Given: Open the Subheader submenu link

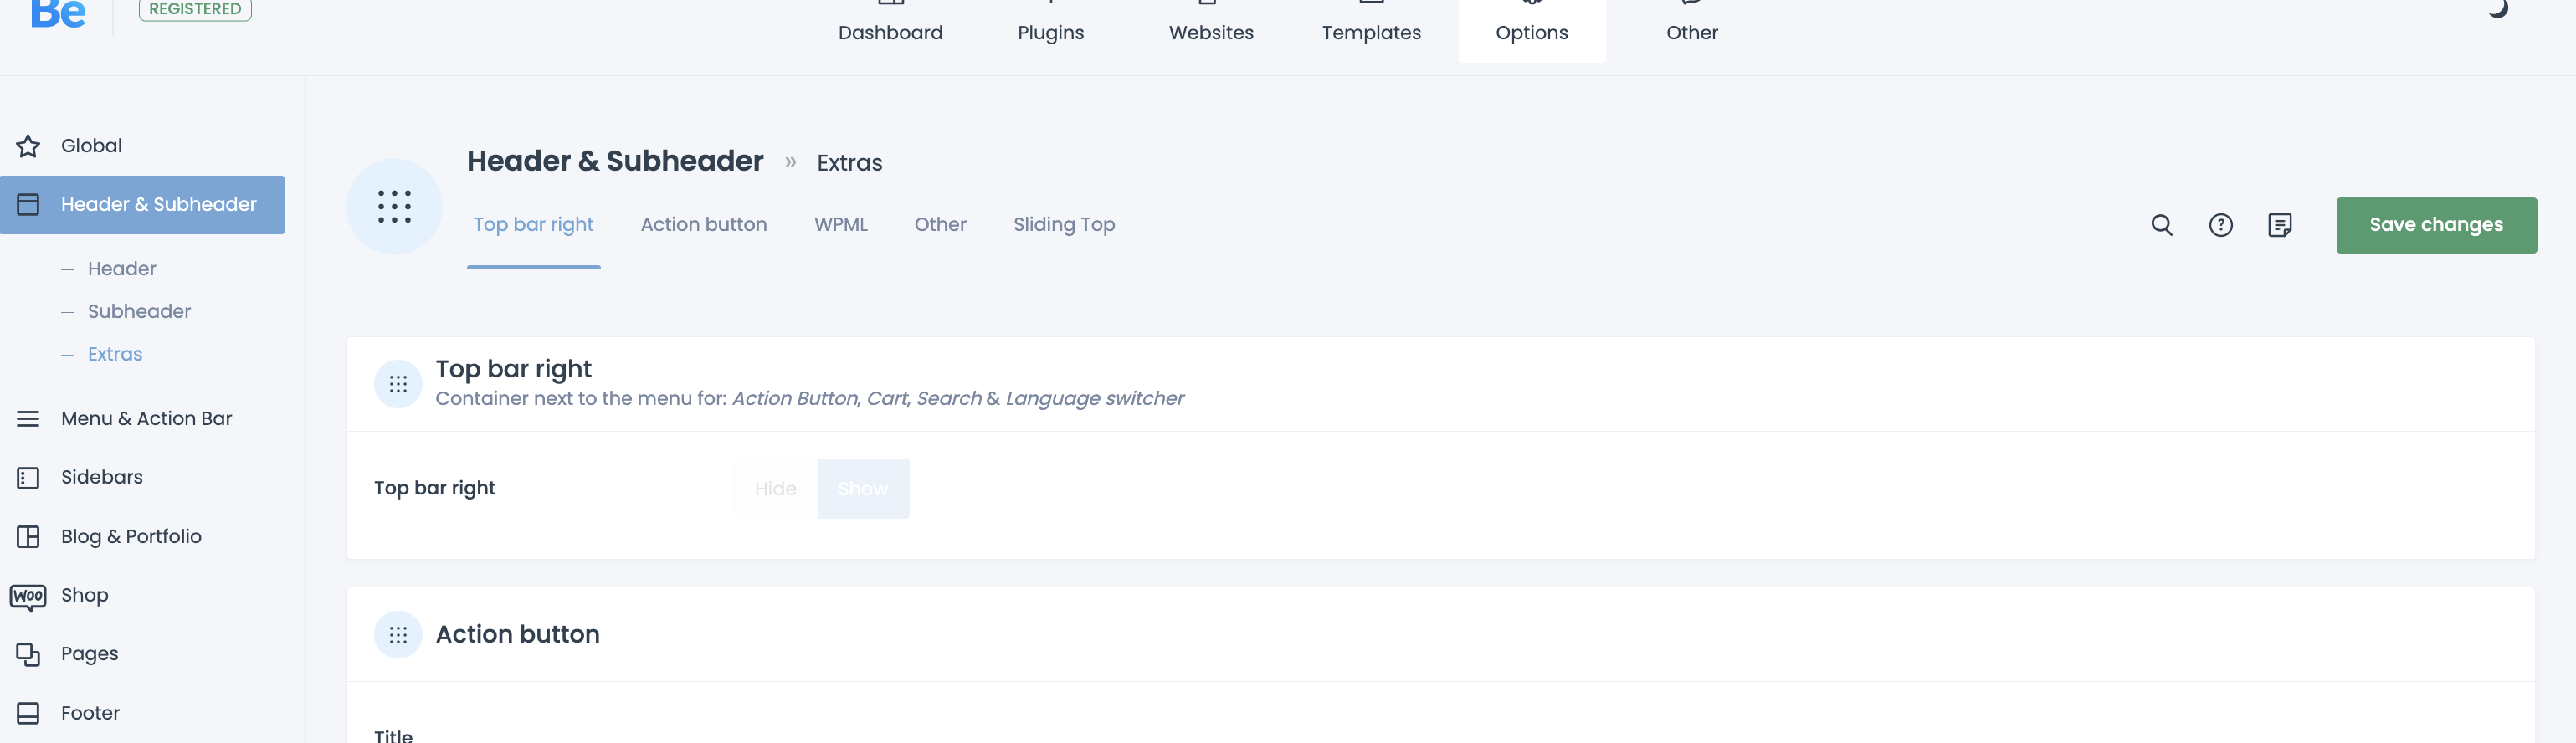Looking at the screenshot, I should coord(139,312).
